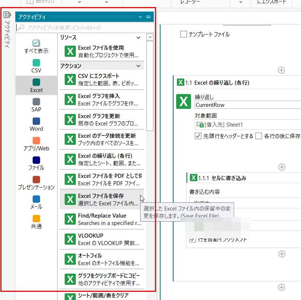The width and height of the screenshot is (301, 300).
Task: Select the プレゼンテーション category
Action: pyautogui.click(x=36, y=183)
